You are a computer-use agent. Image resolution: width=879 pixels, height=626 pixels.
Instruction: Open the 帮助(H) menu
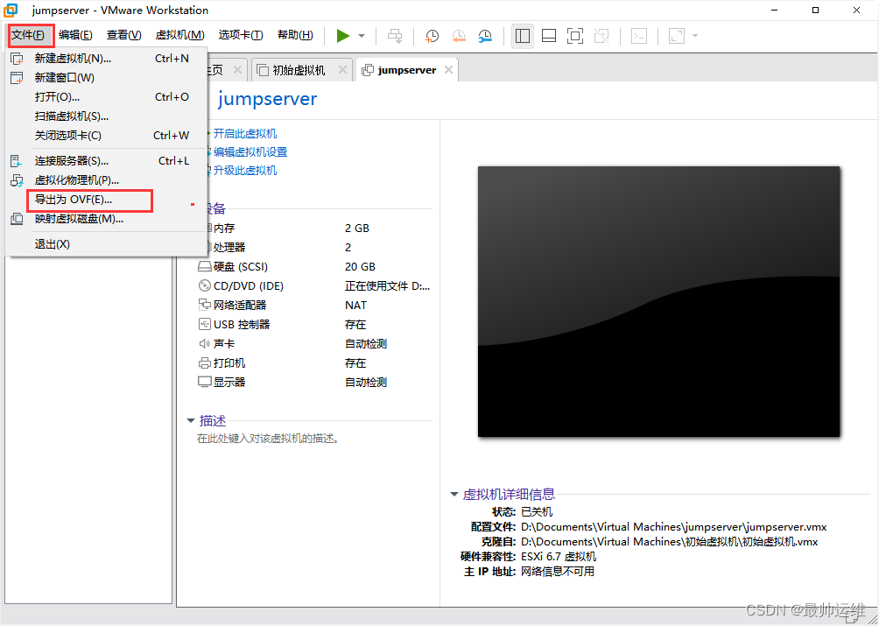coord(295,35)
